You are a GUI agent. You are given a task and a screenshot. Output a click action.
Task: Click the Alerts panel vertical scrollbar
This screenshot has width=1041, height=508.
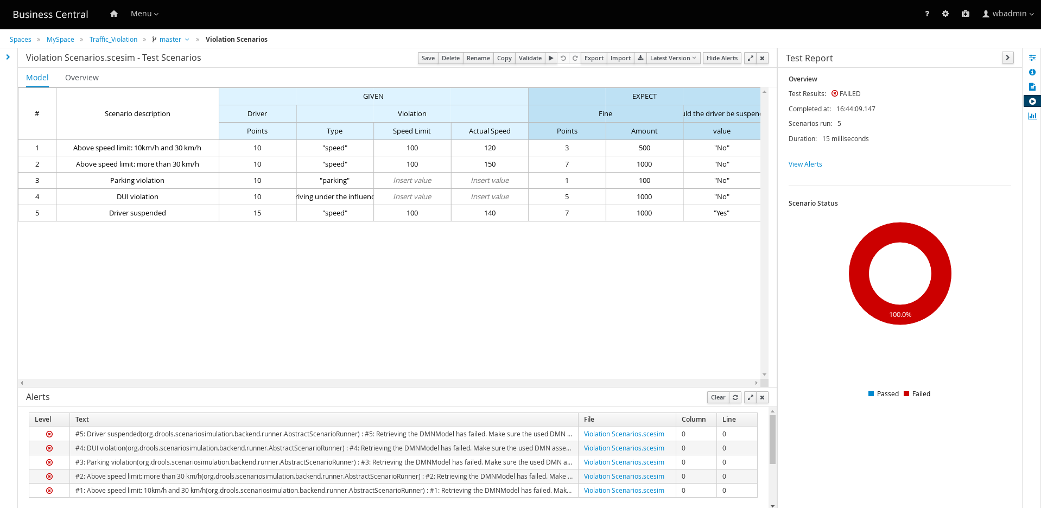click(x=772, y=440)
